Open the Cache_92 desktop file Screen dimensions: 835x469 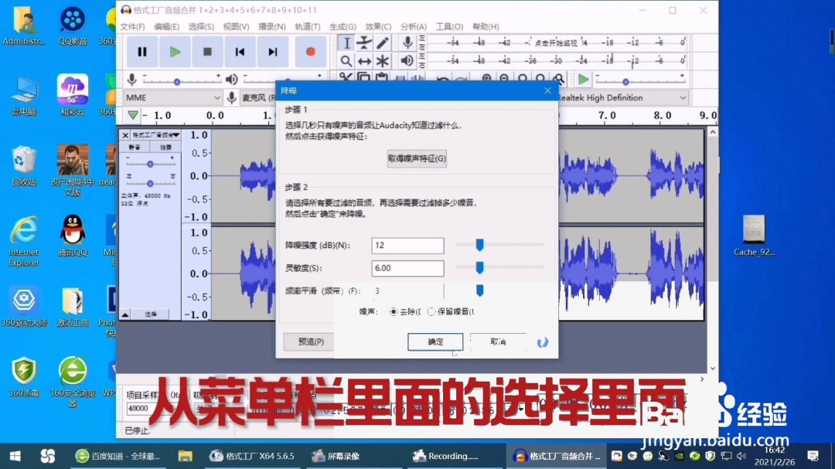[754, 236]
